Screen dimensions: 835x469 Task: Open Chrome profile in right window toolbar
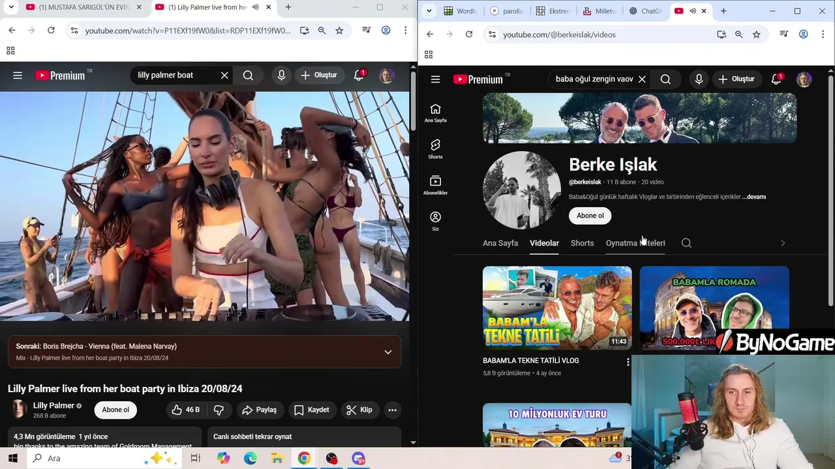click(804, 35)
